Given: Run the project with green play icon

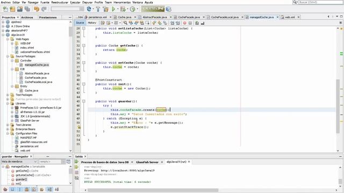Looking at the screenshot, I should pyautogui.click(x=113, y=9).
